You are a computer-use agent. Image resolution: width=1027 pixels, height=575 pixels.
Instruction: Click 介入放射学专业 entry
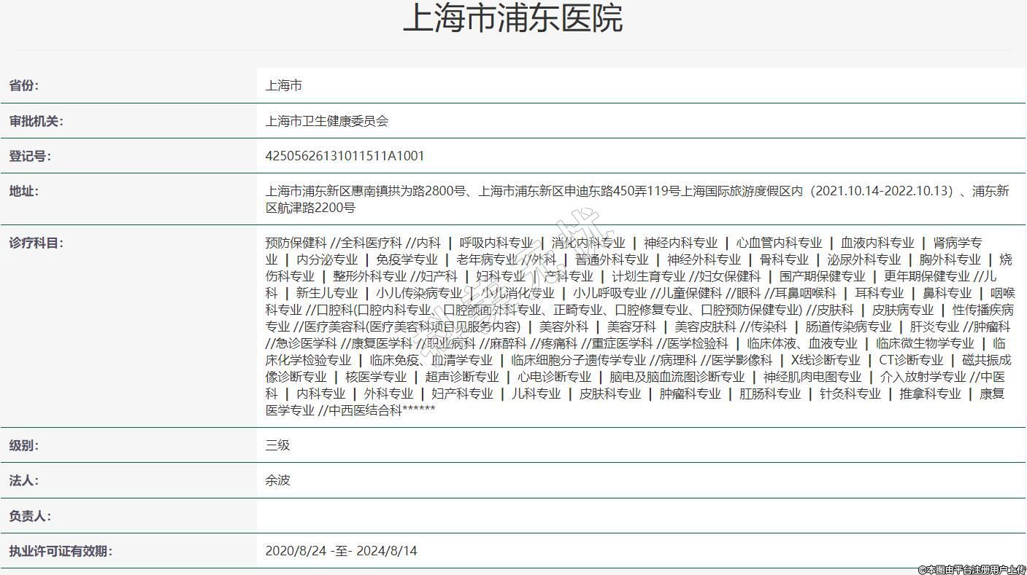923,377
